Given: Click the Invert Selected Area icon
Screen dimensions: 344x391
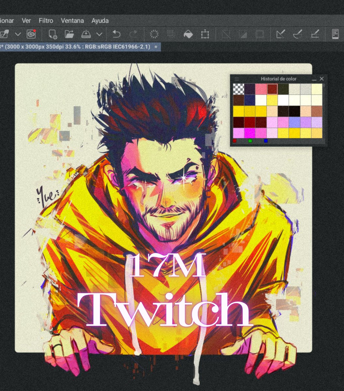Looking at the screenshot, I should [x=243, y=34].
